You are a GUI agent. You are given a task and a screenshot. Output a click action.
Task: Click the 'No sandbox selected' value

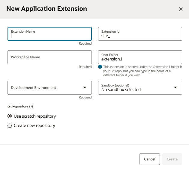(121, 89)
